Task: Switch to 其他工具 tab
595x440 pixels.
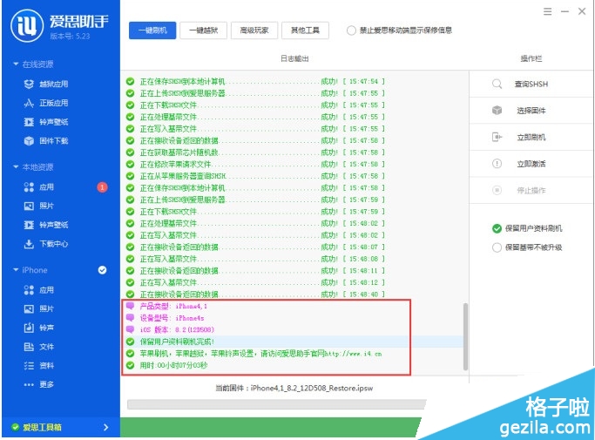Action: [305, 30]
